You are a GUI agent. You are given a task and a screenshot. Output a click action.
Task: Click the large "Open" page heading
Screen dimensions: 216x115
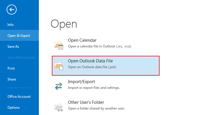click(x=64, y=24)
